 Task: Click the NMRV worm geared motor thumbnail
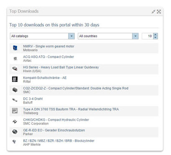[x=15, y=48]
